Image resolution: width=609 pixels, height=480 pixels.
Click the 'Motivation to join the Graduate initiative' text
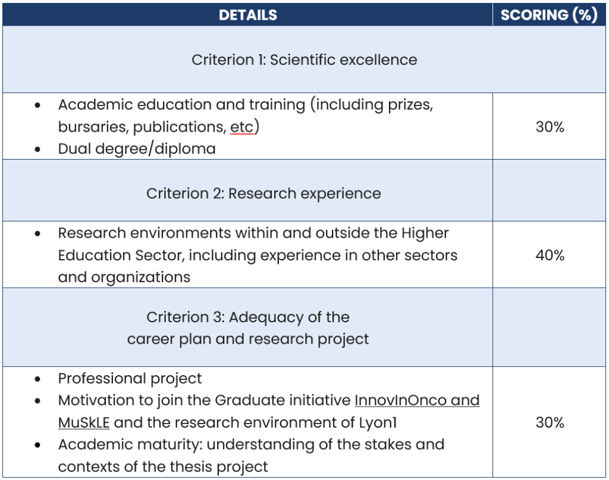coord(205,400)
